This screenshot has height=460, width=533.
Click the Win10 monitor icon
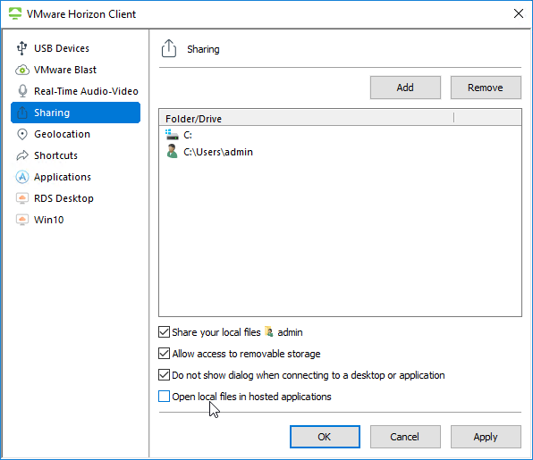(x=22, y=220)
